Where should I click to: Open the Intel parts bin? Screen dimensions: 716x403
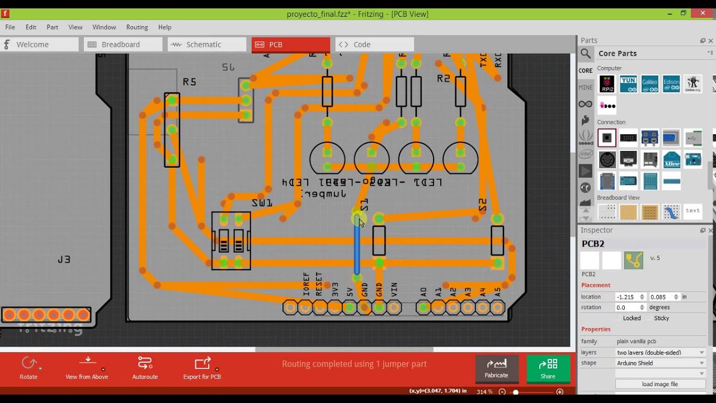[x=586, y=154]
